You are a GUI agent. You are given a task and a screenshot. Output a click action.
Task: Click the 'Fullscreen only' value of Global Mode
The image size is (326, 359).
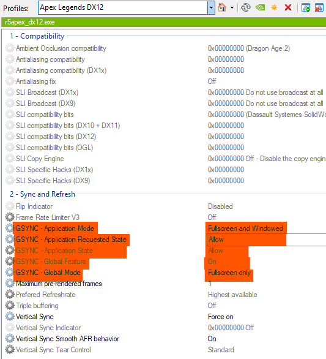tap(229, 273)
